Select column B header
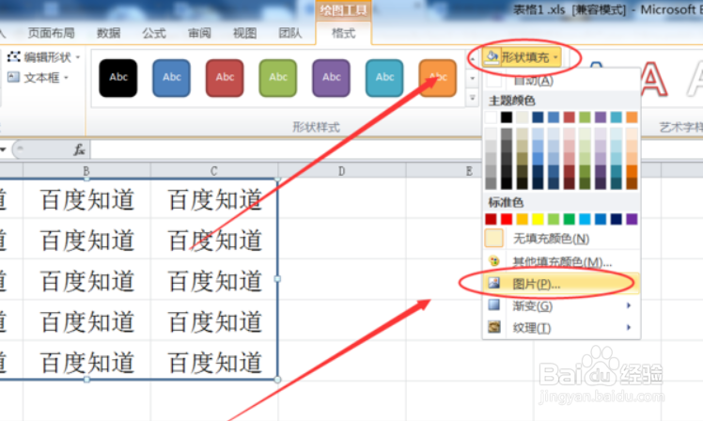Screen dimensions: 703x421 point(86,171)
